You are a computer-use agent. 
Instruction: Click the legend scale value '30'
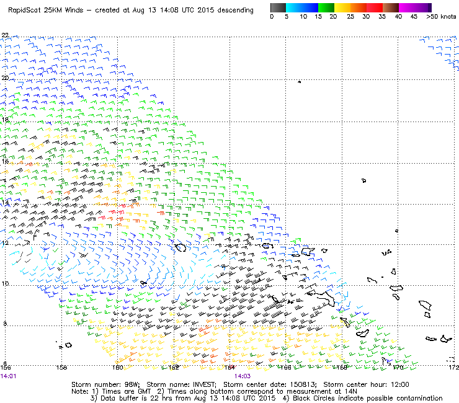coord(366,17)
